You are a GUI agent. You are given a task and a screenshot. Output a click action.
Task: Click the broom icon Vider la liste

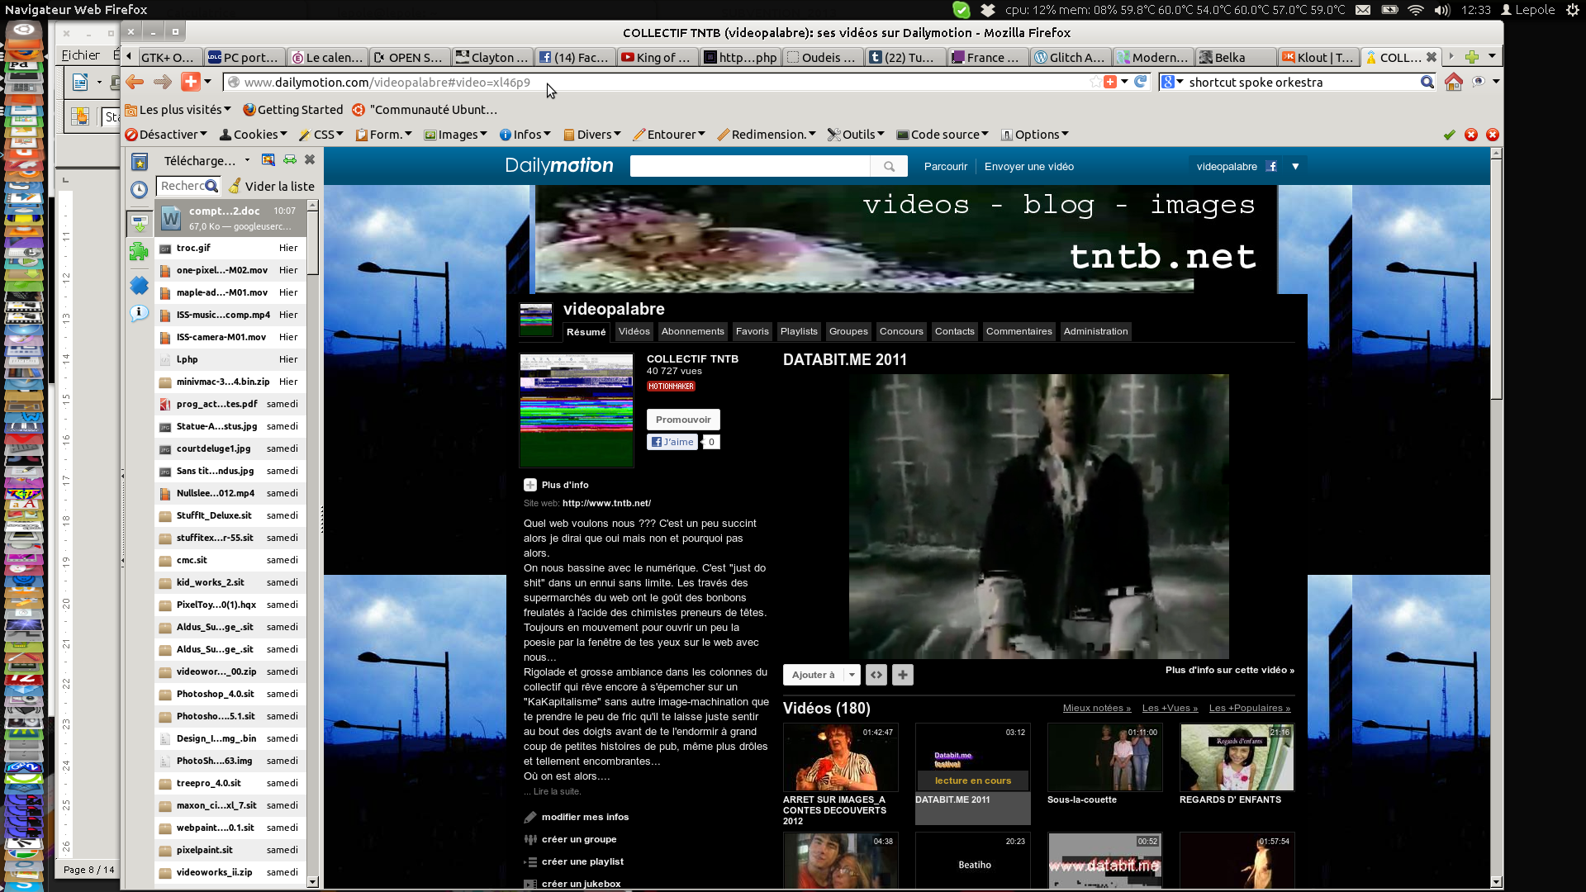[235, 186]
